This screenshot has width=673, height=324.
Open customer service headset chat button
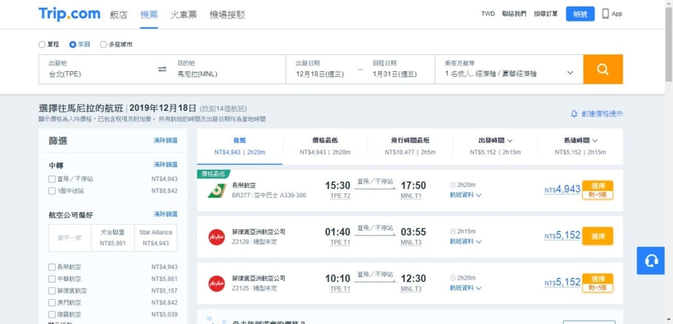651,261
